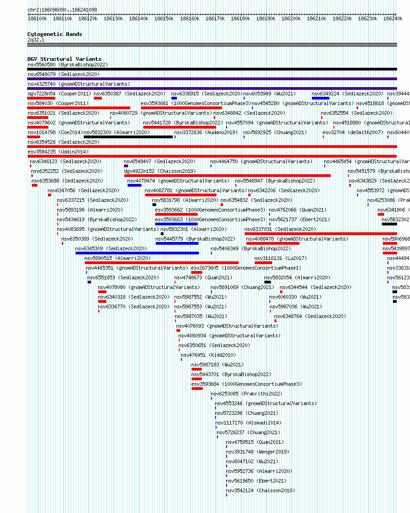Image resolution: width=410 pixels, height=513 pixels.
Task: Open variant nsv6350387 (Sedlazeck2020)
Action: [x=129, y=94]
